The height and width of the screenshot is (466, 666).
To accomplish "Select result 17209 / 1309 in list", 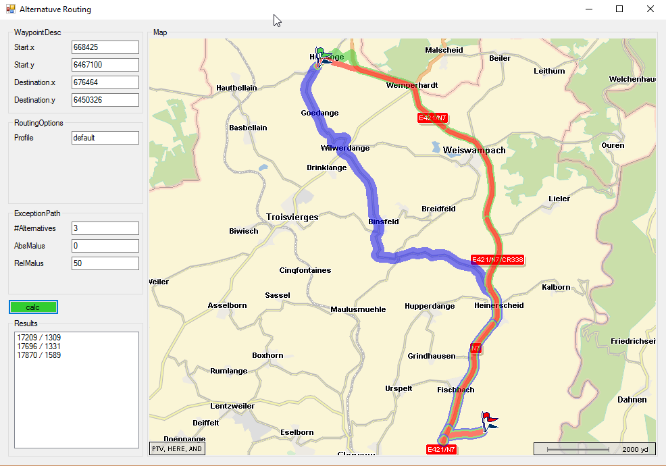I will click(x=39, y=337).
